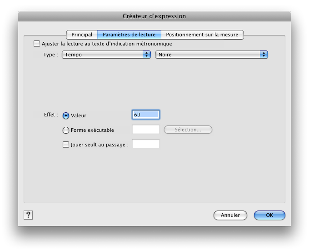Focus the Forme exécutable text field
309x251 pixels.
point(145,130)
